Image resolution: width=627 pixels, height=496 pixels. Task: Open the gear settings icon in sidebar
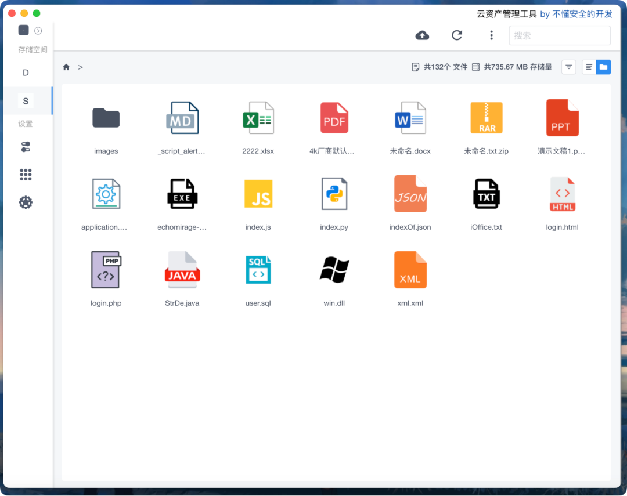point(26,202)
